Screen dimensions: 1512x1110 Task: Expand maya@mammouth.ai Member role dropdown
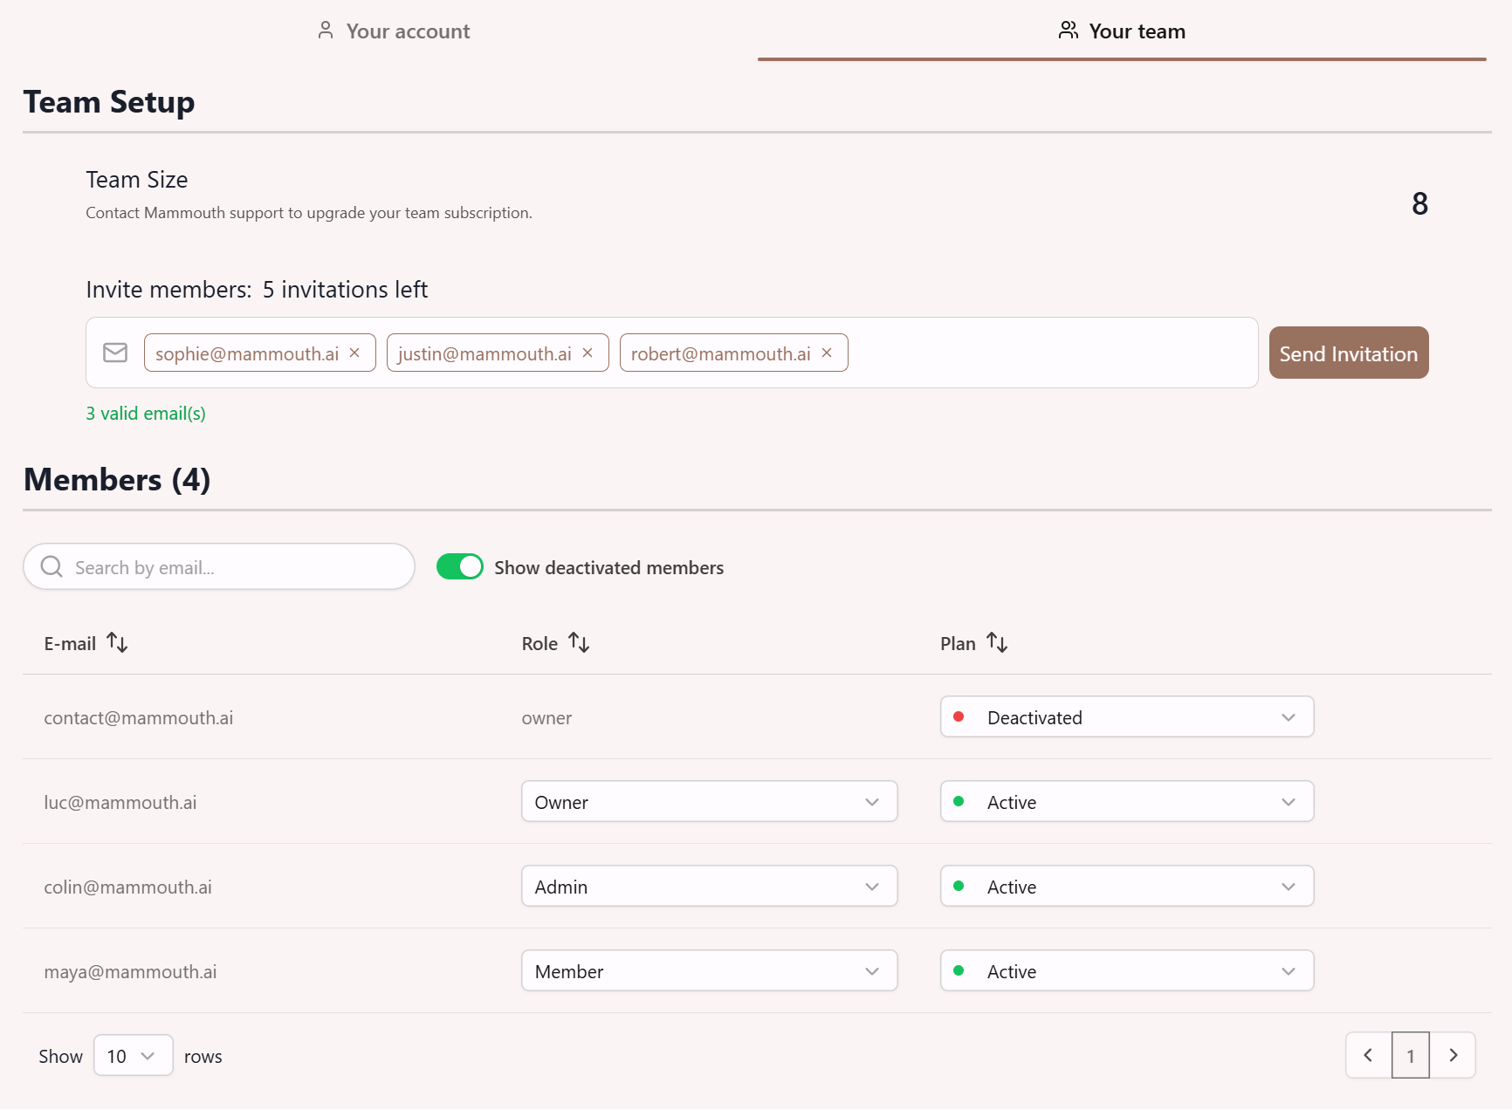[709, 971]
